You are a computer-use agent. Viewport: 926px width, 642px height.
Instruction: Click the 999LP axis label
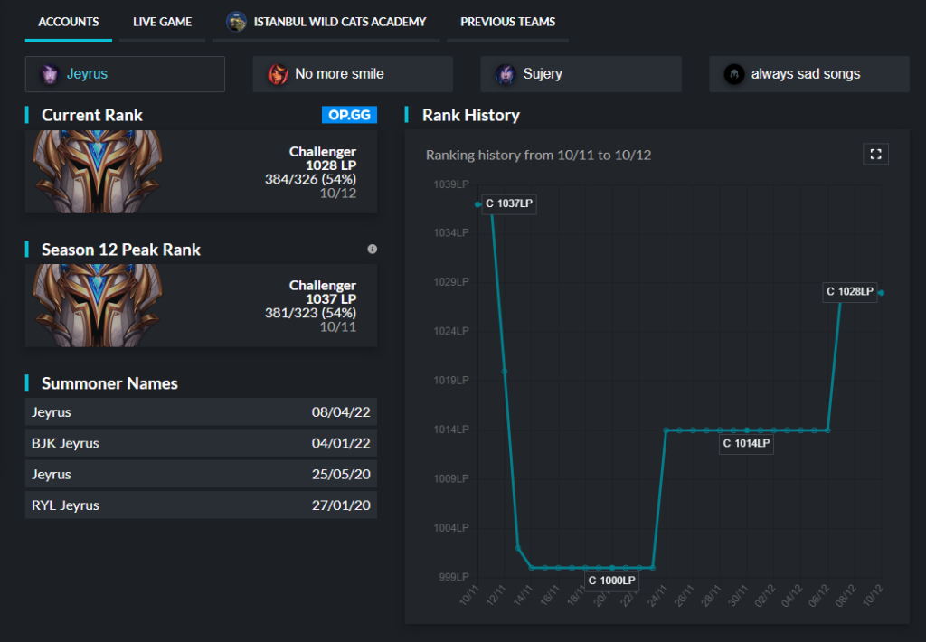[x=454, y=577]
